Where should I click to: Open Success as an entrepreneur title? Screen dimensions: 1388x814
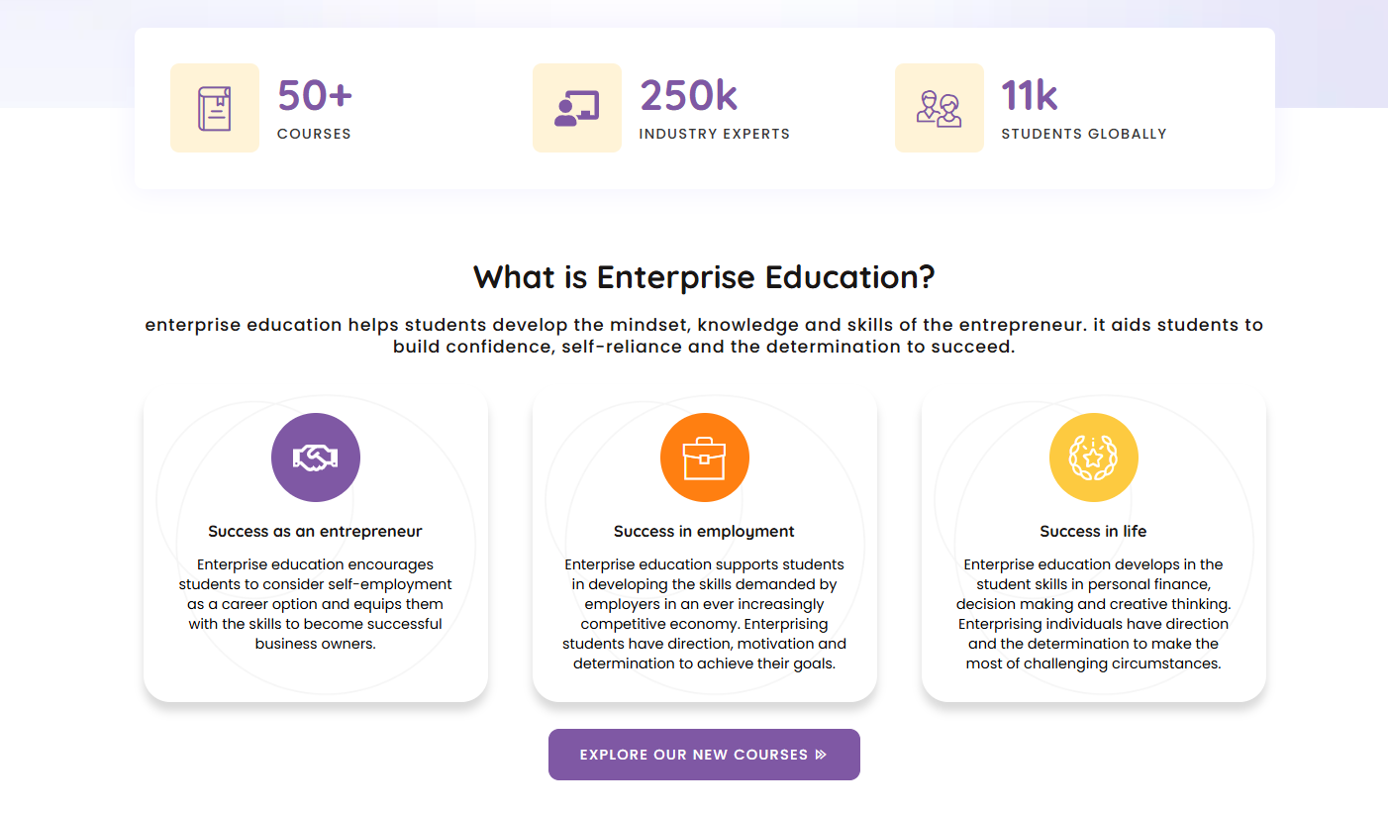pos(316,532)
